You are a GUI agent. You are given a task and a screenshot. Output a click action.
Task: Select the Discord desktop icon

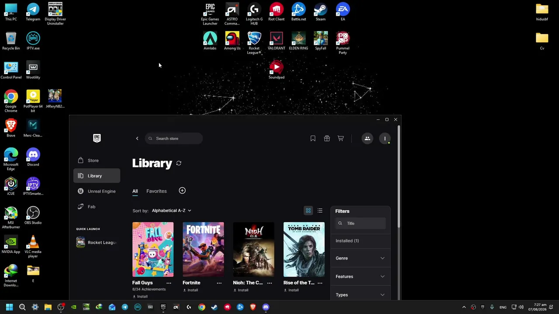click(x=33, y=157)
